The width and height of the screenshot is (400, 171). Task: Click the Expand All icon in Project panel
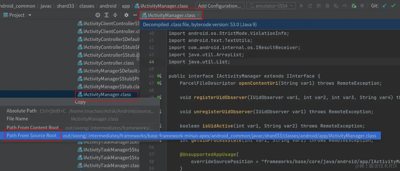(x=107, y=15)
